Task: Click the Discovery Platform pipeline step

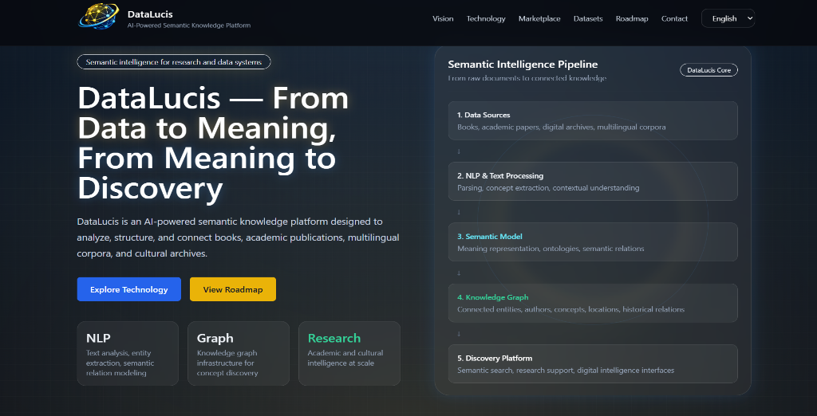Action: point(593,363)
